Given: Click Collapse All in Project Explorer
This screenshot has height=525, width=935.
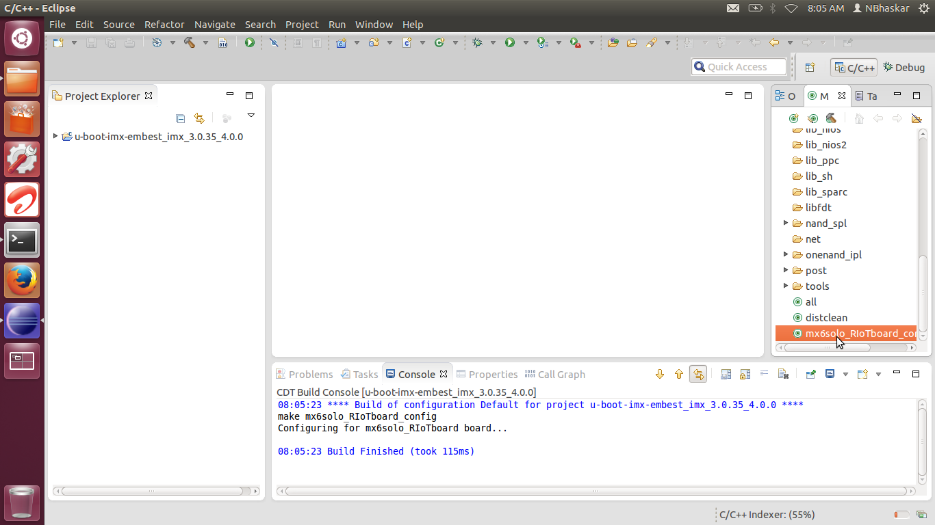Looking at the screenshot, I should (x=181, y=118).
